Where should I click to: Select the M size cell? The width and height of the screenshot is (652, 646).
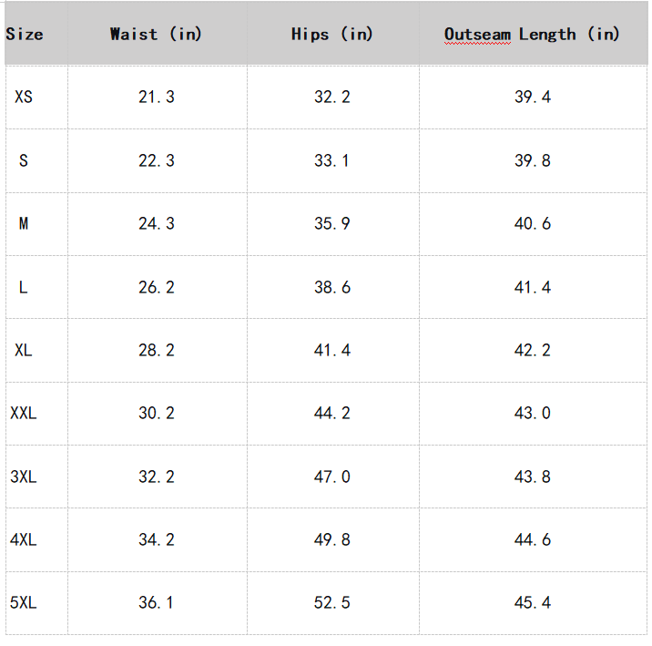pos(24,223)
